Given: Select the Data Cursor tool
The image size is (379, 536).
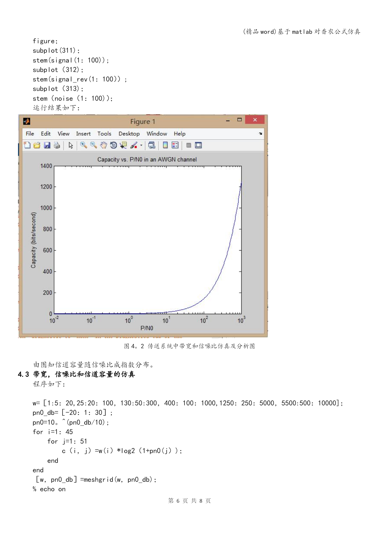Looking at the screenshot, I should [x=123, y=145].
